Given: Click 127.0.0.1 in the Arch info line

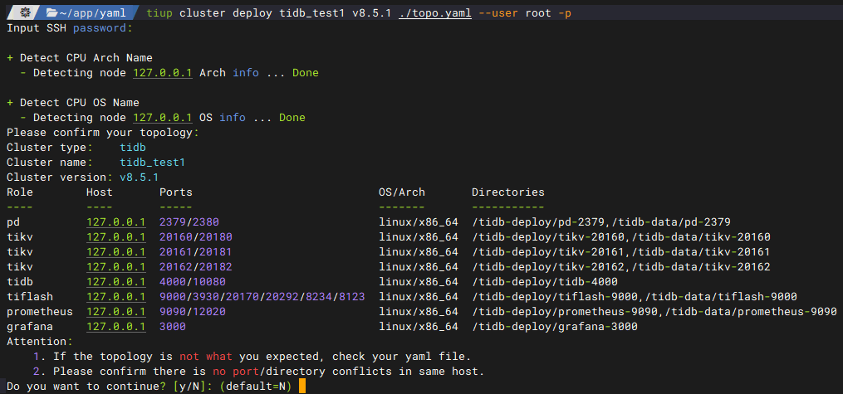Looking at the screenshot, I should pyautogui.click(x=163, y=73).
